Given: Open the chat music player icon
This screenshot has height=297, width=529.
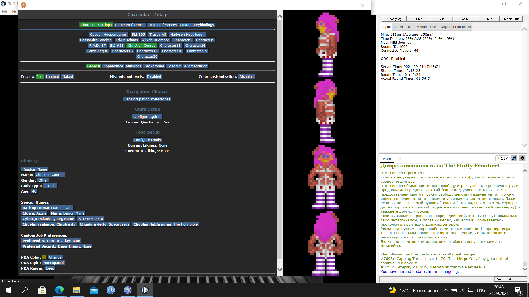Looking at the screenshot, I should pos(514,158).
